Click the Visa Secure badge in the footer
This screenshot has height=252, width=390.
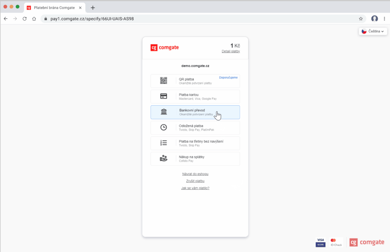pos(320,242)
